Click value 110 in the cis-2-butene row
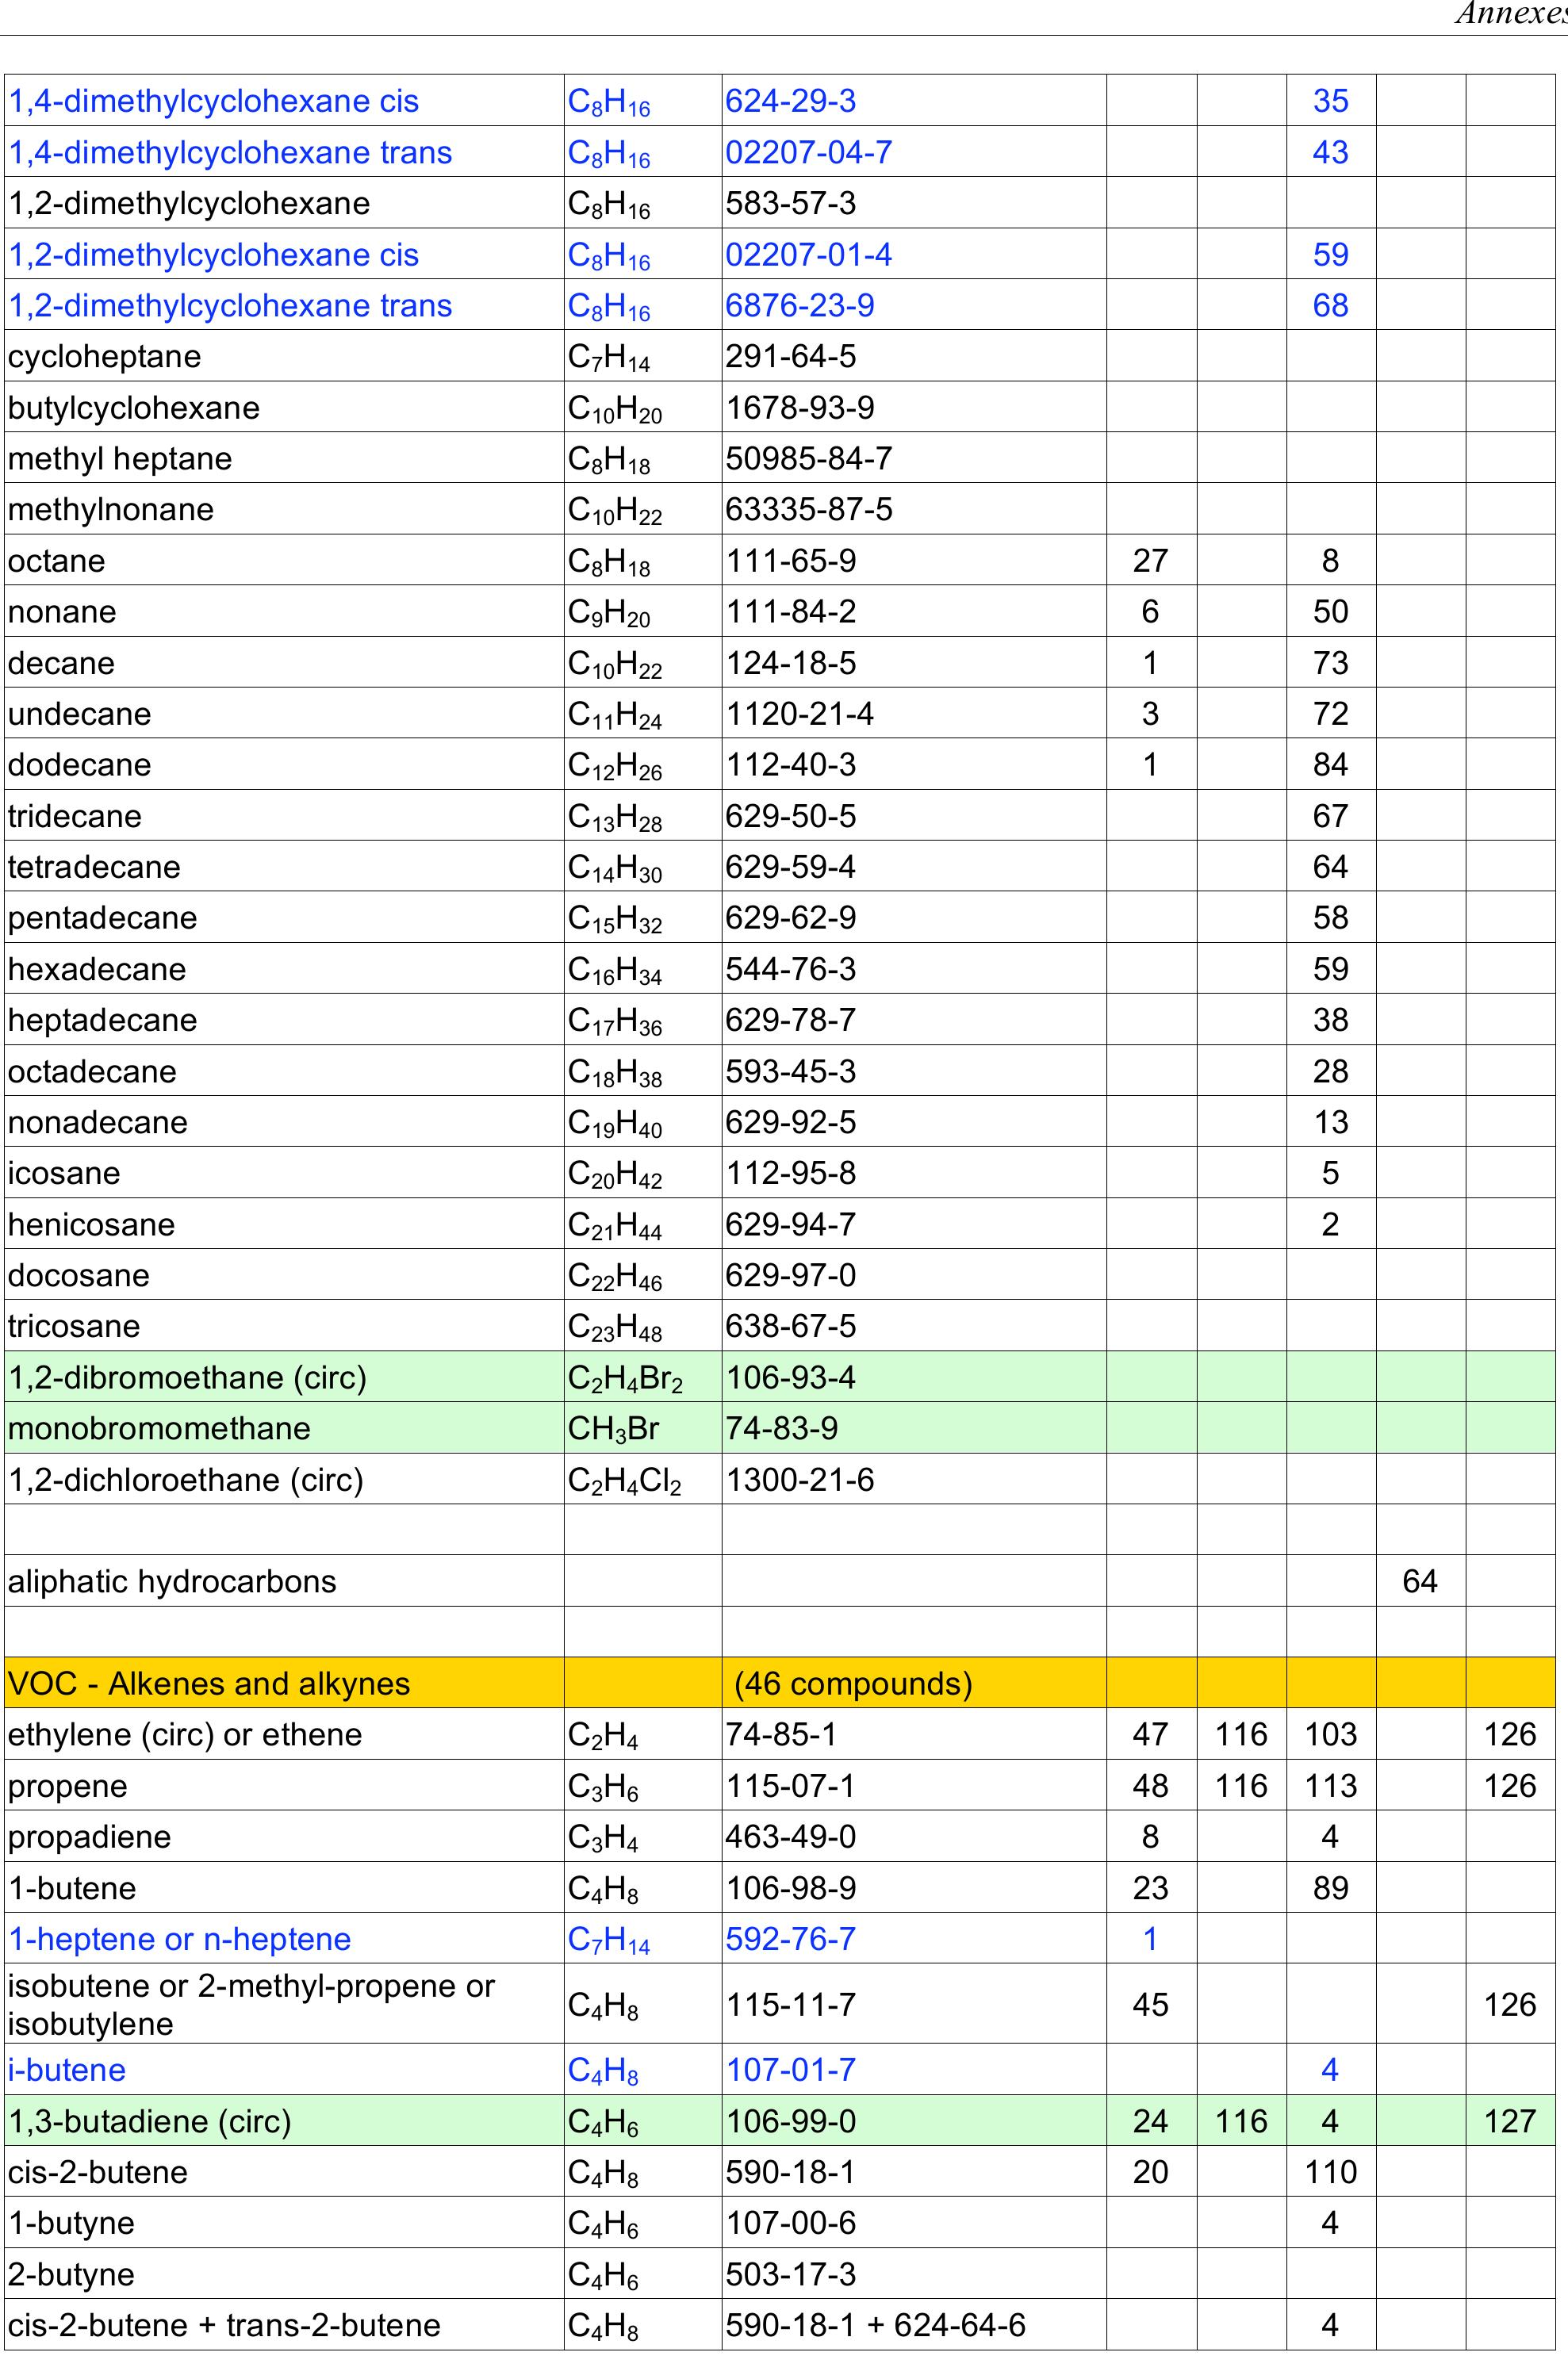The width and height of the screenshot is (1568, 2356). click(x=1330, y=2172)
